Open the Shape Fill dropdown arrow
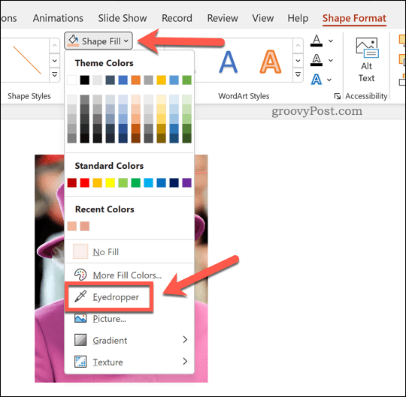406x397 pixels. (x=126, y=41)
